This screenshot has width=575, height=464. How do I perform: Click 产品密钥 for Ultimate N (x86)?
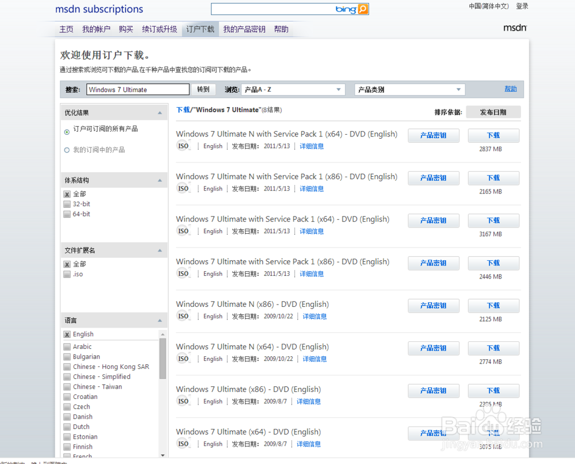pyautogui.click(x=434, y=306)
